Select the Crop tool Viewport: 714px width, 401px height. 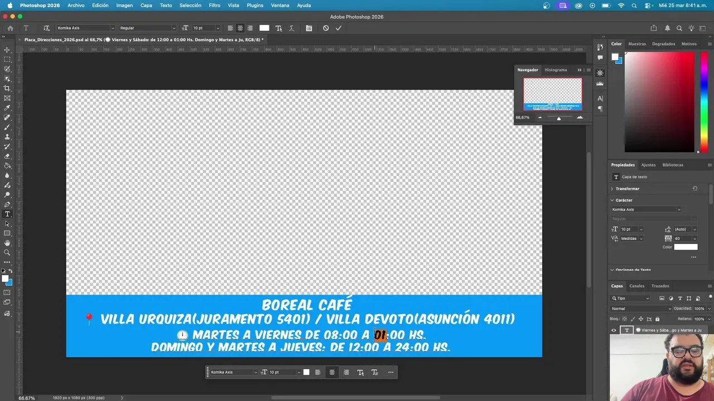7,88
